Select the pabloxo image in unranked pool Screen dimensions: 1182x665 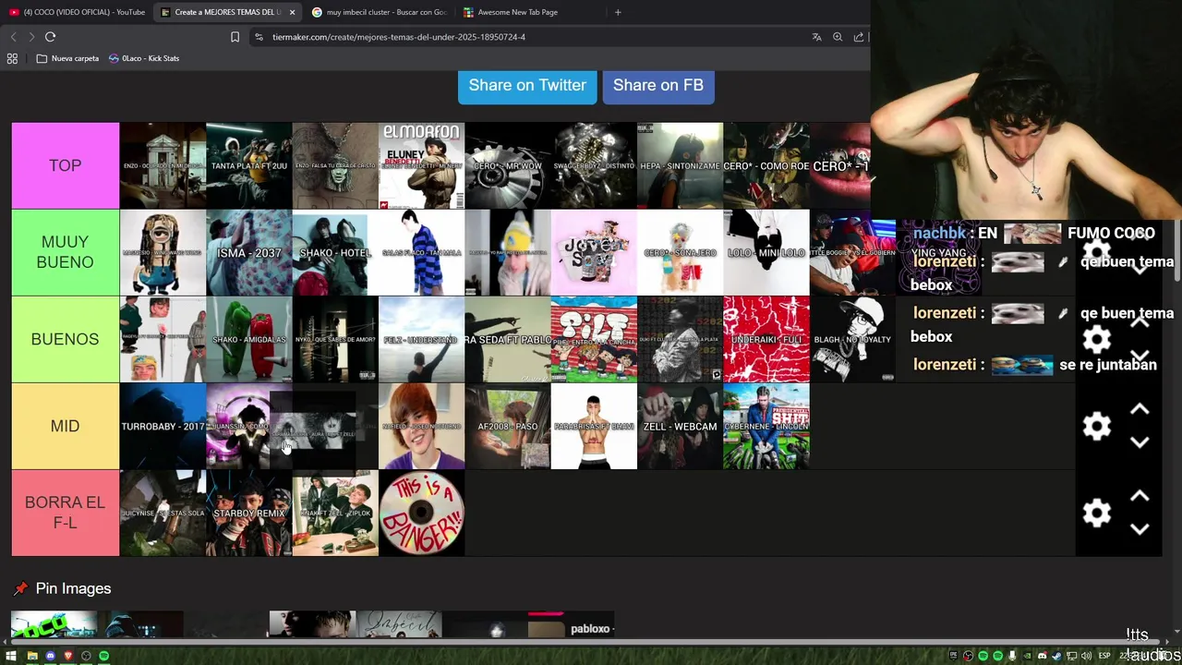(571, 625)
